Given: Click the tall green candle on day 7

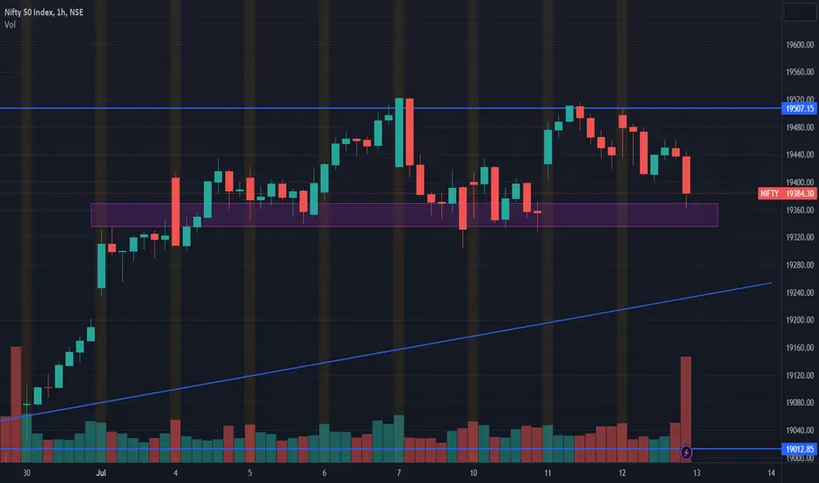Looking at the screenshot, I should tap(399, 132).
